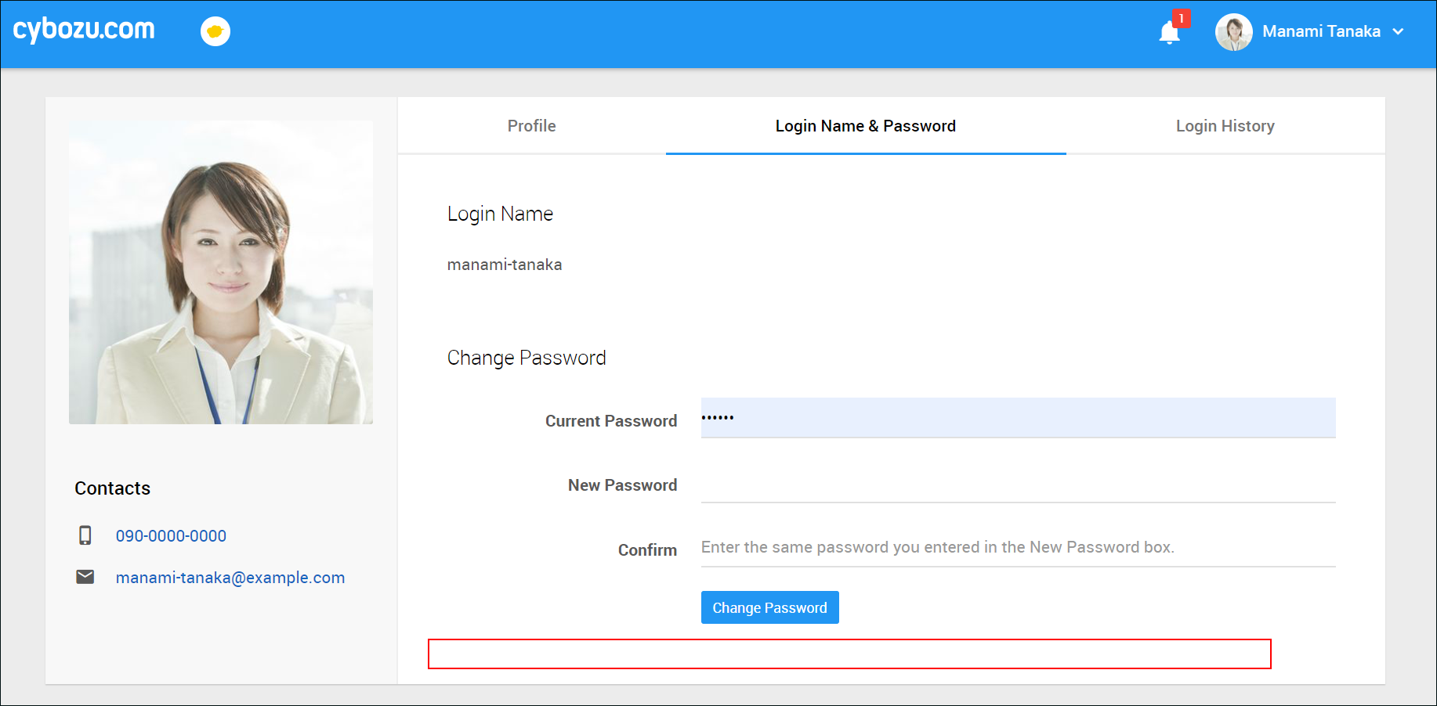Open the manami-tanaka@example.com email link
Screen dimensions: 1437x706
coord(230,578)
